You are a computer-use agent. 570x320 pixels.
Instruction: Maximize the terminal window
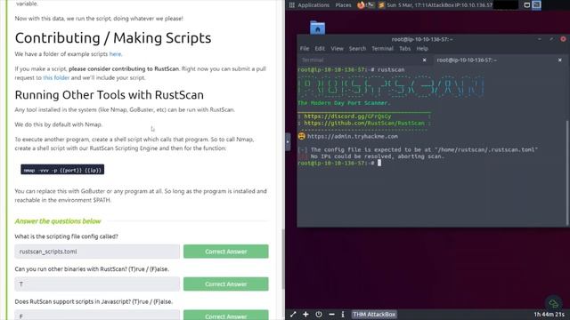coord(551,39)
